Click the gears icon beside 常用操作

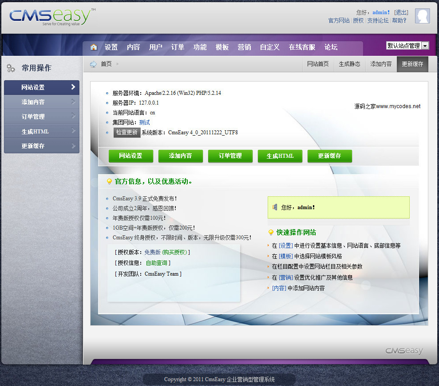coord(11,68)
